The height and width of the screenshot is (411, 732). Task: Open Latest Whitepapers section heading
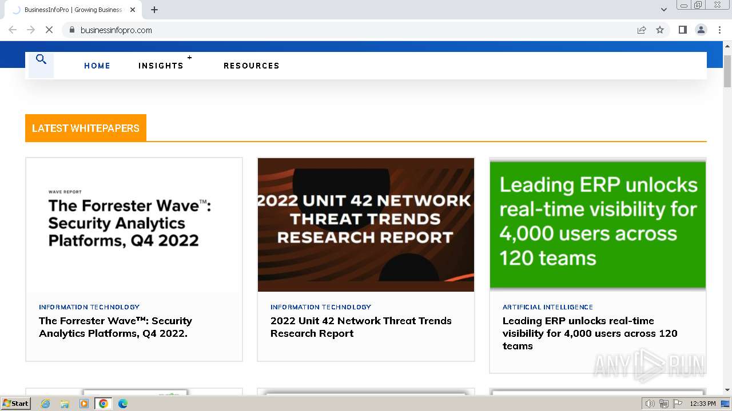pyautogui.click(x=86, y=128)
